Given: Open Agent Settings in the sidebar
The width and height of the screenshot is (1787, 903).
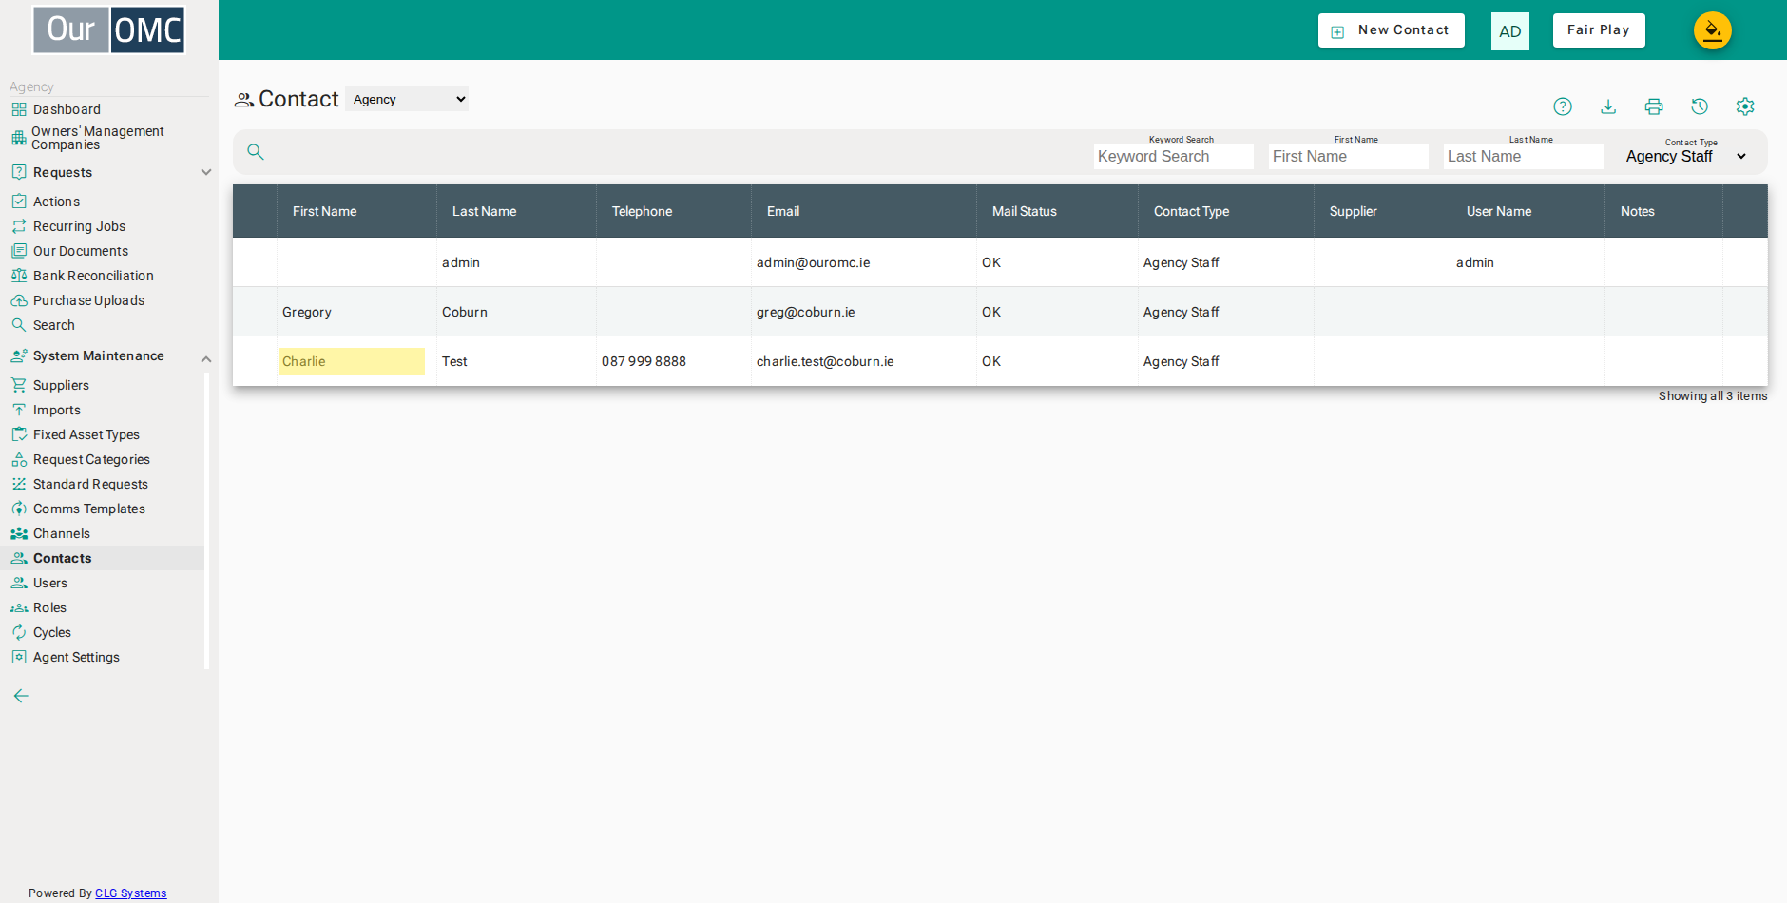Looking at the screenshot, I should point(76,657).
